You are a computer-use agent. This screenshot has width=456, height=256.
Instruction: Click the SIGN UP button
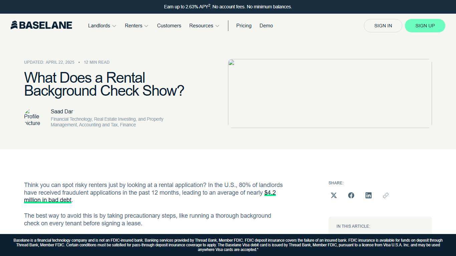[x=425, y=26]
